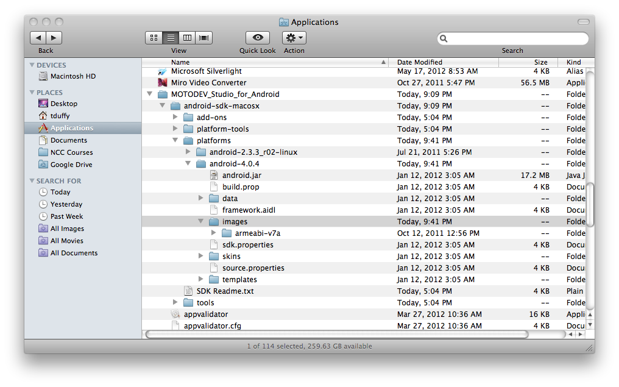Open the All Movies smart search
This screenshot has width=619, height=387.
(61, 241)
